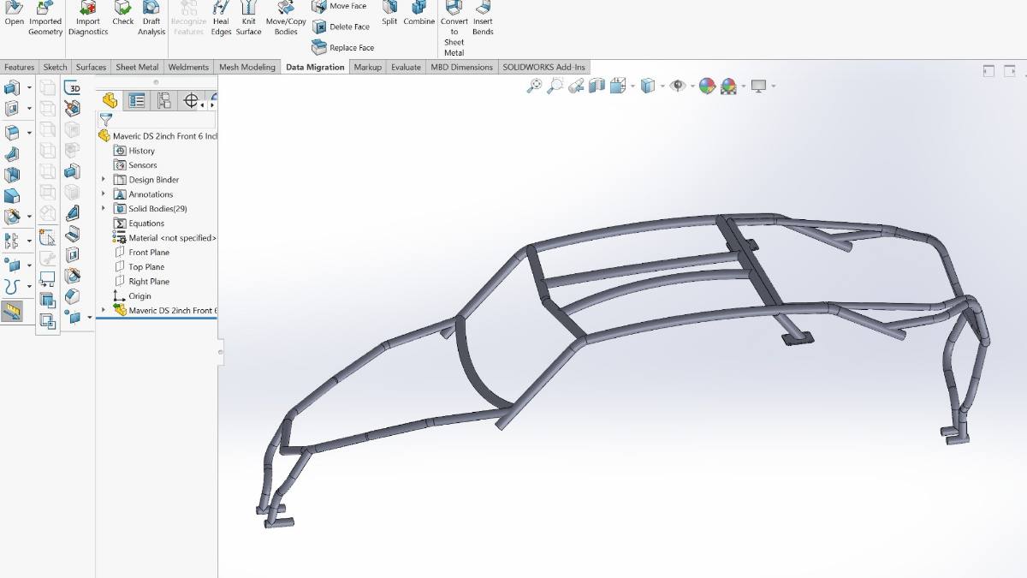Select the Heal Edges tool

pos(221,17)
